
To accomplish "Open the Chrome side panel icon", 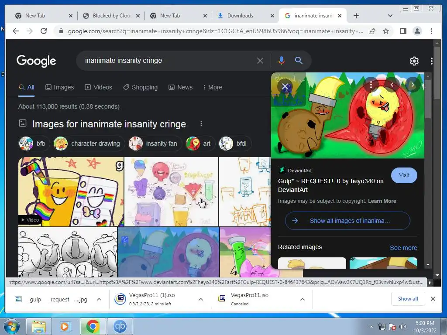I will [403, 31].
